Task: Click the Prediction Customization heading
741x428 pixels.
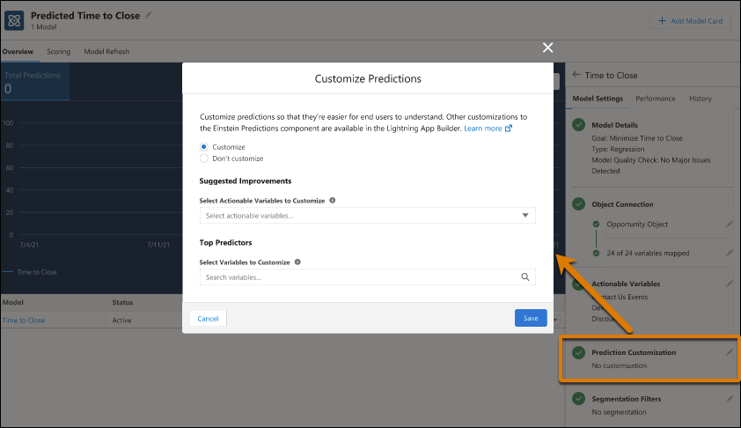Action: pos(634,352)
